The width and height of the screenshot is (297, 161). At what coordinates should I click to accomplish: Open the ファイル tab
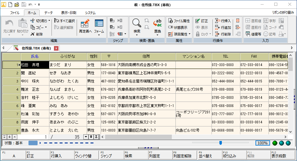15,13
